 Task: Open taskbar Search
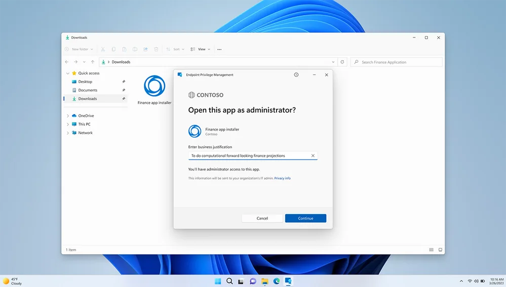(229, 281)
